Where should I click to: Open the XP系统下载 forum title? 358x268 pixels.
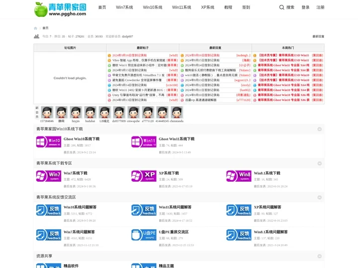[169, 173]
